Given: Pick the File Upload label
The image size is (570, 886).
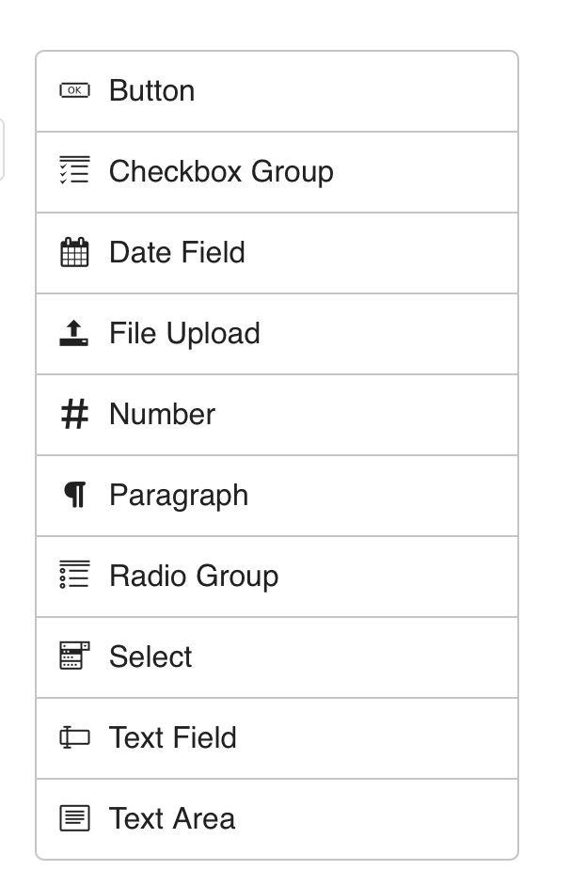Looking at the screenshot, I should coord(184,333).
